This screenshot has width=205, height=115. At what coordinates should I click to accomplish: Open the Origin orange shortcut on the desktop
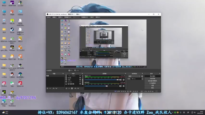pyautogui.click(x=12, y=13)
